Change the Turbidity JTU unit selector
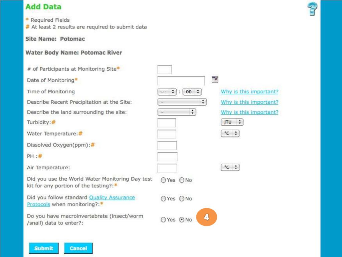This screenshot has width=342, height=257. click(232, 122)
